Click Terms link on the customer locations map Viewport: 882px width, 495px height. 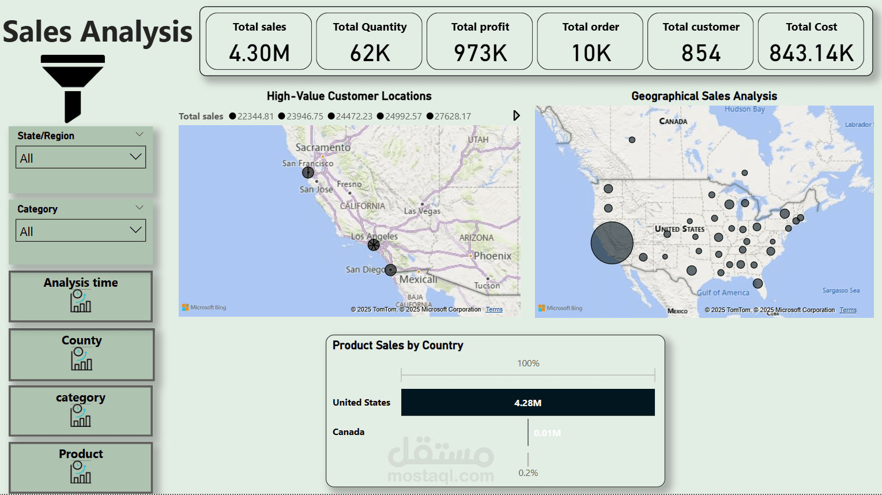(x=494, y=310)
